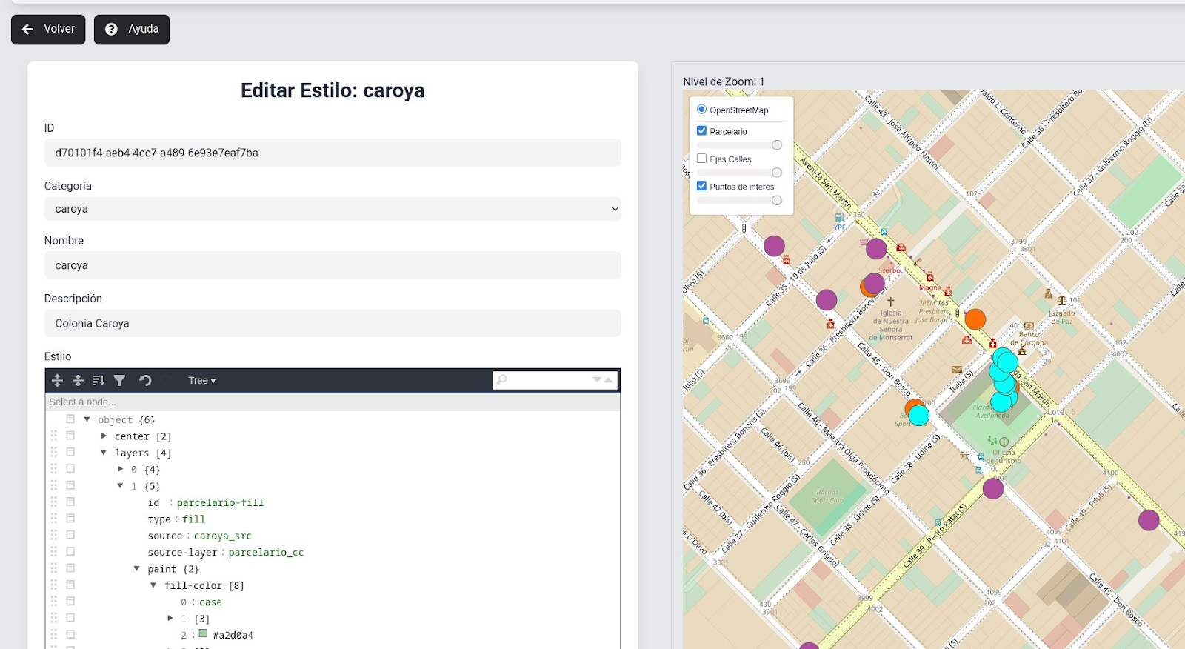This screenshot has width=1185, height=649.
Task: Uncheck the Parcelario layer checkbox
Action: click(701, 130)
